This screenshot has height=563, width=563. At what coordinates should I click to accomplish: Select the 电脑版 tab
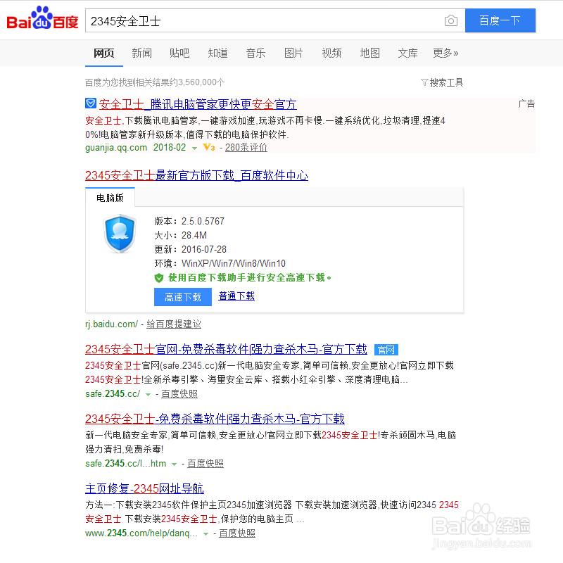click(x=110, y=198)
